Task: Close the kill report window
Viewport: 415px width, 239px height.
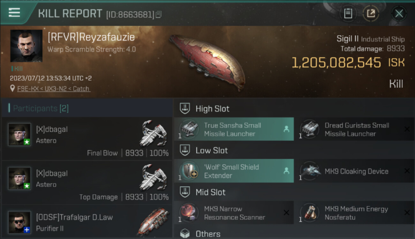Action: [399, 13]
